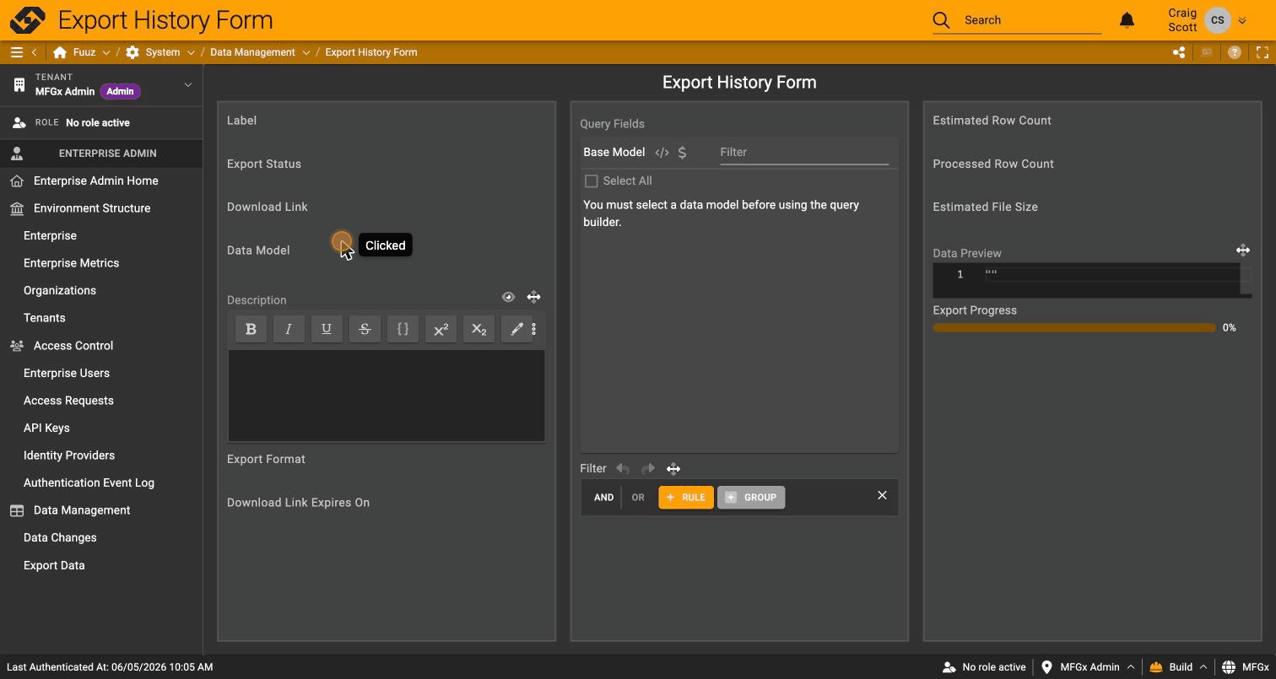Viewport: 1276px width, 679px height.
Task: Open Enterprise Admin Home
Action: [x=95, y=181]
